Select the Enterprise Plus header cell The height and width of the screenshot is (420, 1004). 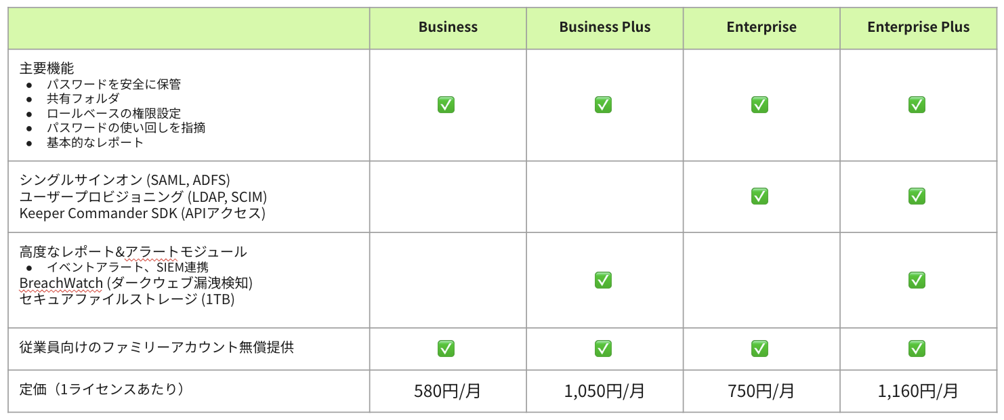918,28
